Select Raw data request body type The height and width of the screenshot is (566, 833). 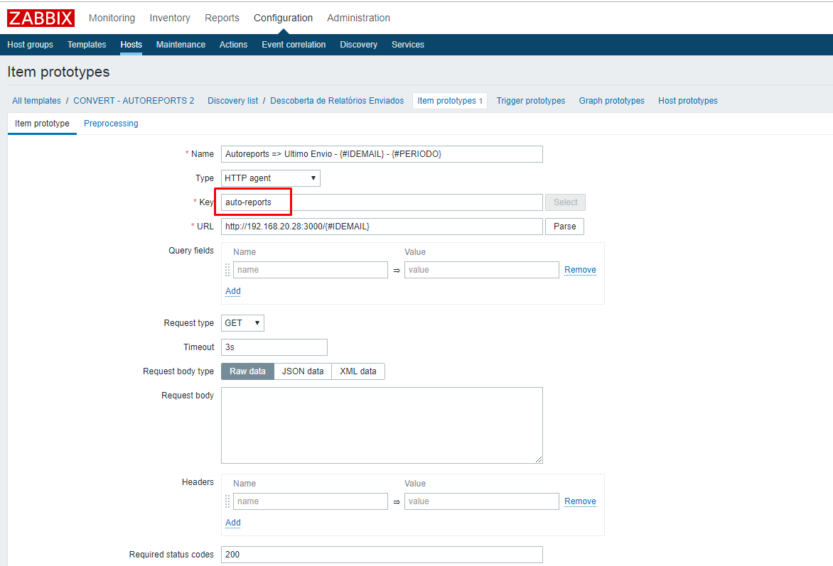pos(247,371)
